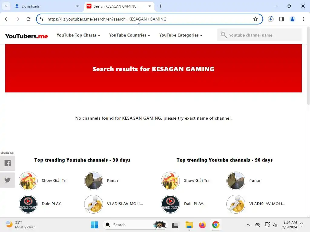Screen dimensions: 310x232
Task: Open VLADISLAV MOLI... avatar in 30 days list
Action: pyautogui.click(x=94, y=204)
